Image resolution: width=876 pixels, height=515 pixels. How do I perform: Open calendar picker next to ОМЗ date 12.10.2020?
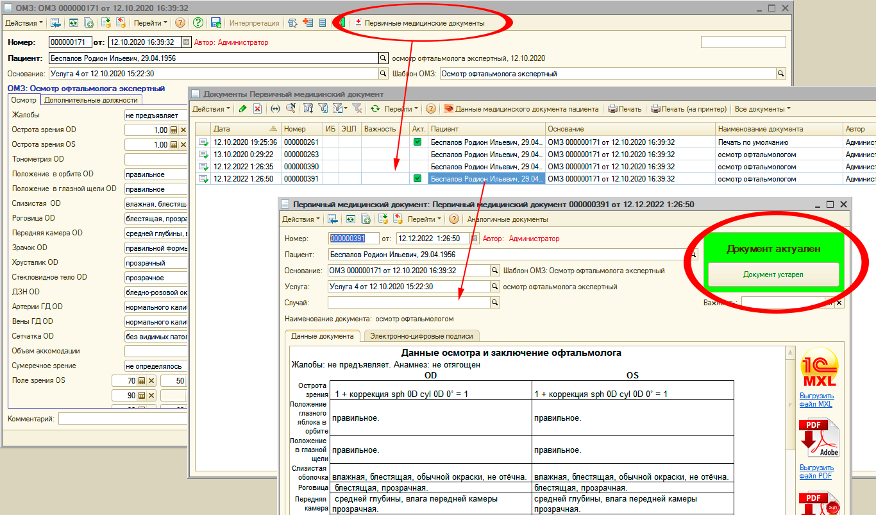186,42
